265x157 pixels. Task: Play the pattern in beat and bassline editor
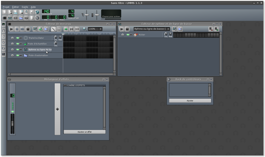pos(122,29)
